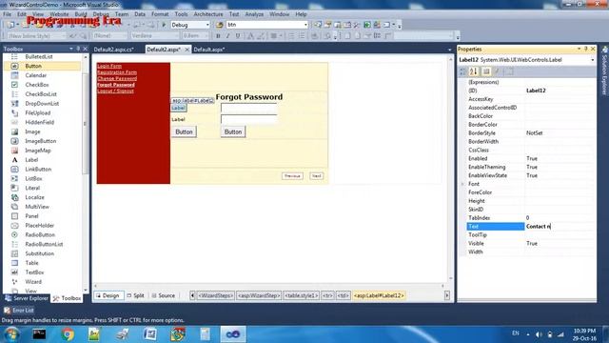Viewport: 609px width, 343px height.
Task: Choose the LinkButton control in Toolbox
Action: [x=42, y=170]
